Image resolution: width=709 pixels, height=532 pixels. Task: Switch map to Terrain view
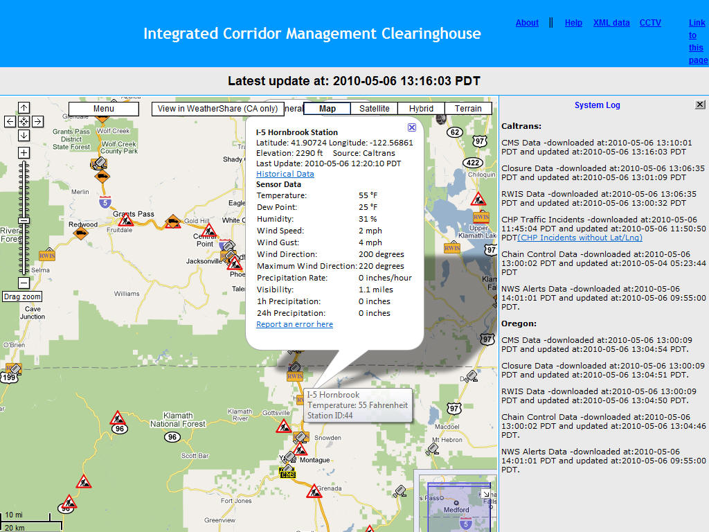[468, 109]
